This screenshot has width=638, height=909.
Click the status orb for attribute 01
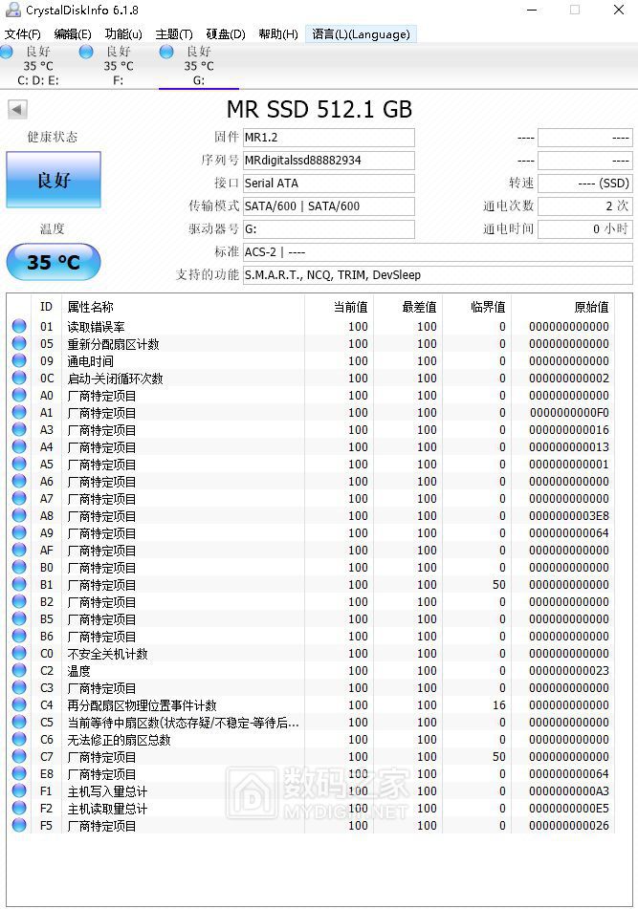[x=19, y=327]
